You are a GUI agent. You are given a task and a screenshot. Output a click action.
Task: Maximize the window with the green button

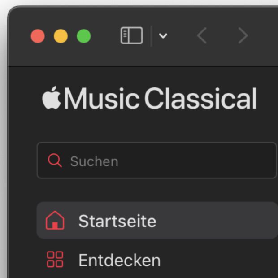[x=84, y=36]
